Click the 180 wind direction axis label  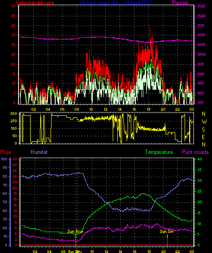(x=13, y=129)
